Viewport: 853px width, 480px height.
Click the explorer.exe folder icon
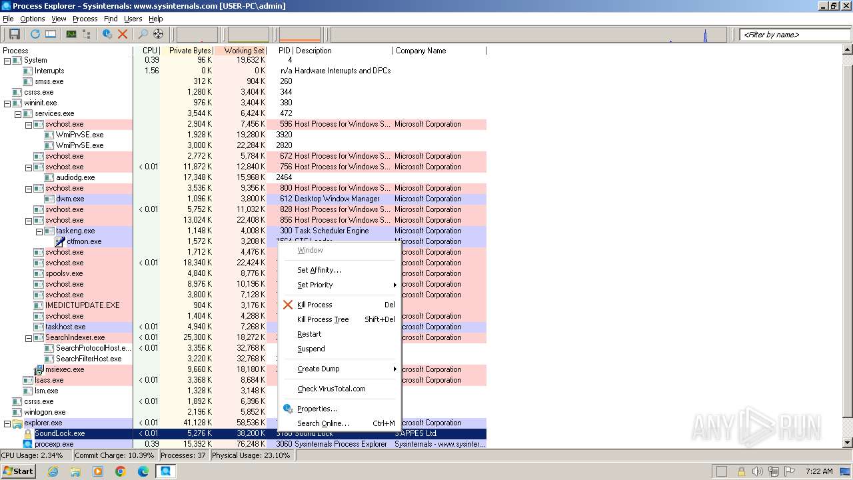pos(17,423)
